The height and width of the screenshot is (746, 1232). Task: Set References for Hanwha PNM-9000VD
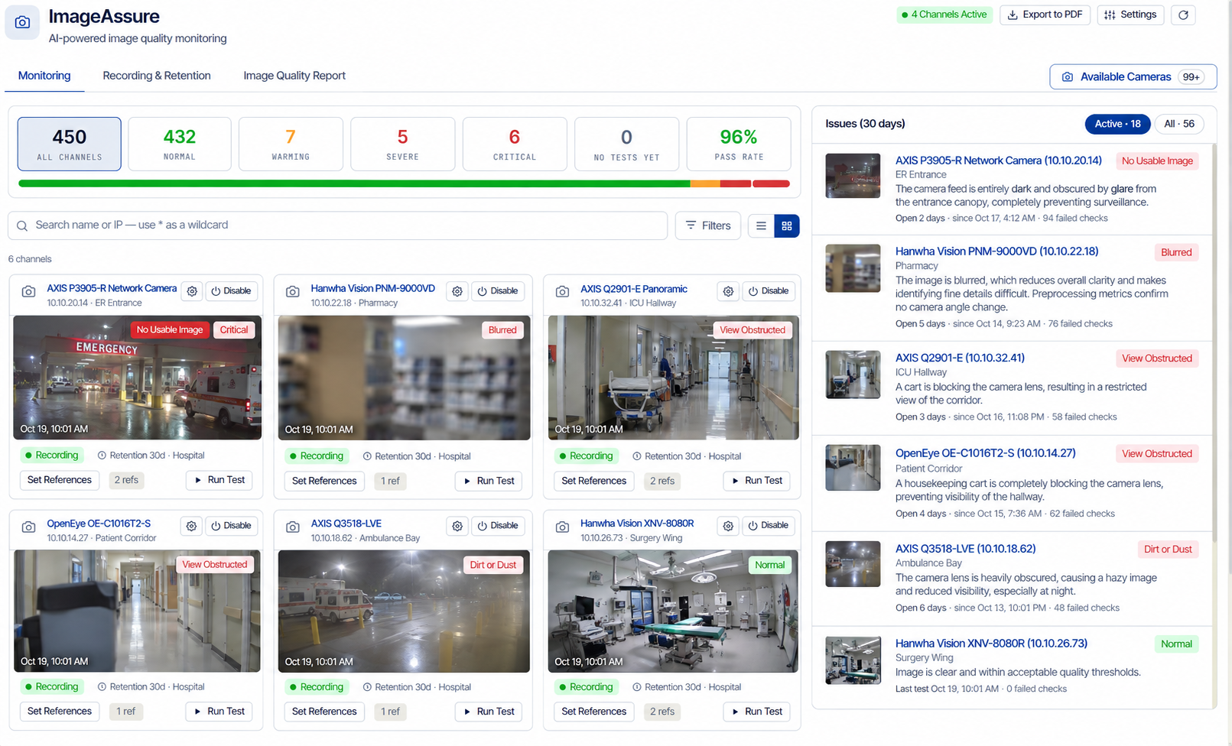click(324, 481)
